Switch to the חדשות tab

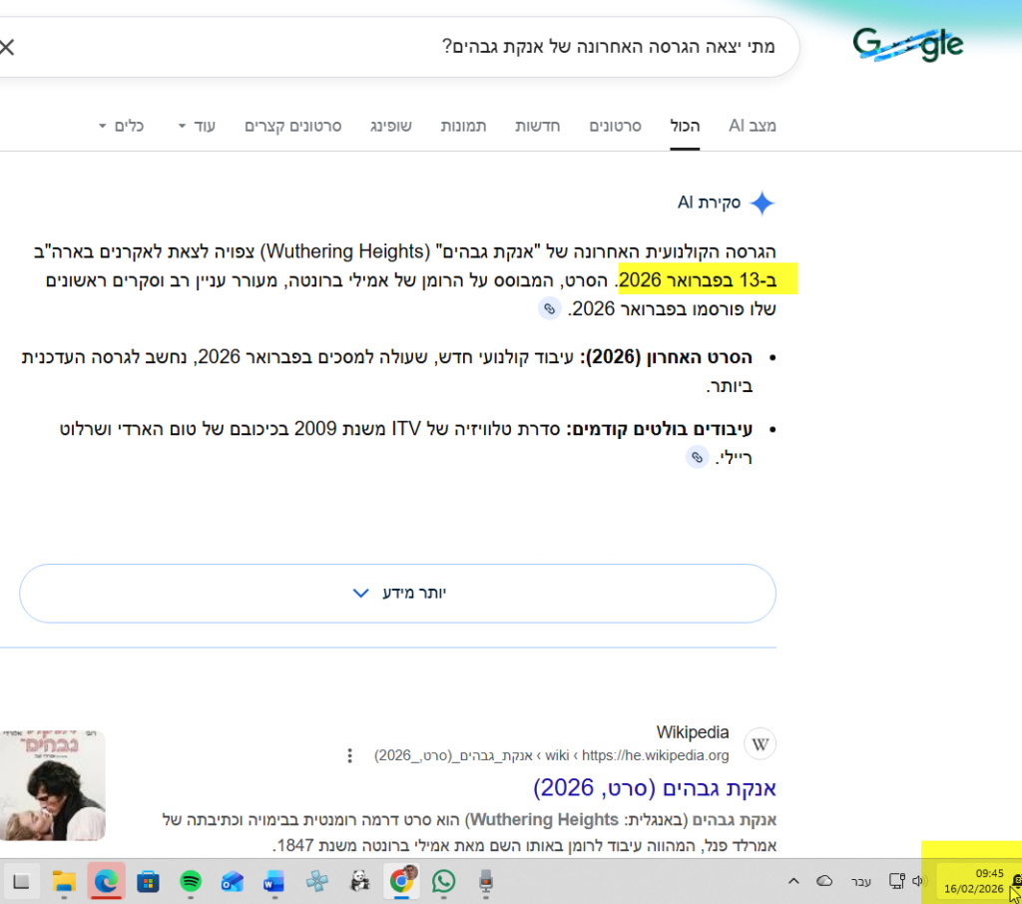click(x=538, y=126)
